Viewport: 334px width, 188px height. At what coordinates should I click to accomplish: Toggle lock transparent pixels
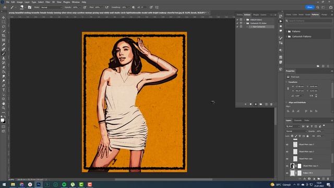pos(292,136)
